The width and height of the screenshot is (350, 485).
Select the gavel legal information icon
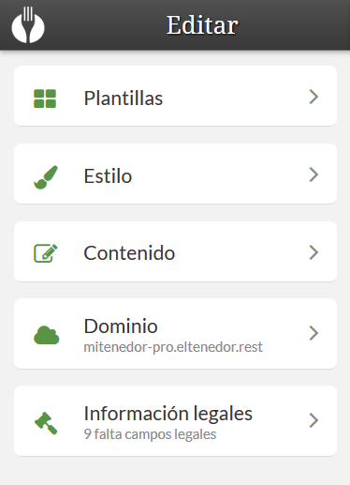click(x=46, y=423)
